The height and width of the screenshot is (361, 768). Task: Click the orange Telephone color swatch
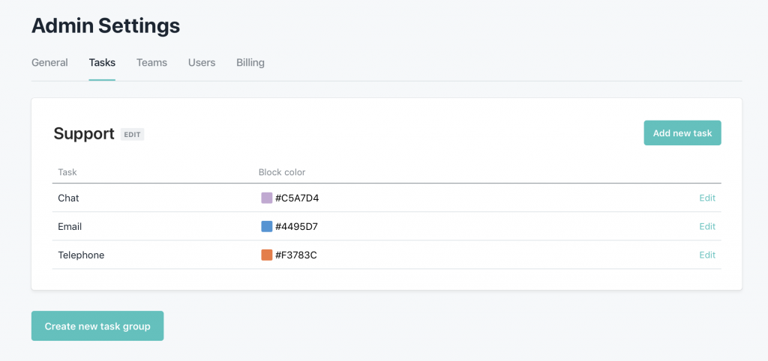coord(266,255)
